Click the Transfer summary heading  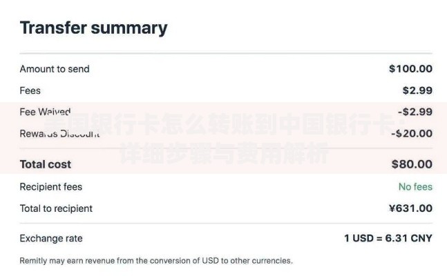[93, 28]
